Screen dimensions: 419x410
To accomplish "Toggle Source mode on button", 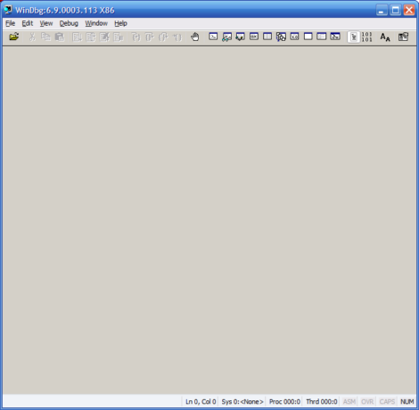I will pos(354,37).
